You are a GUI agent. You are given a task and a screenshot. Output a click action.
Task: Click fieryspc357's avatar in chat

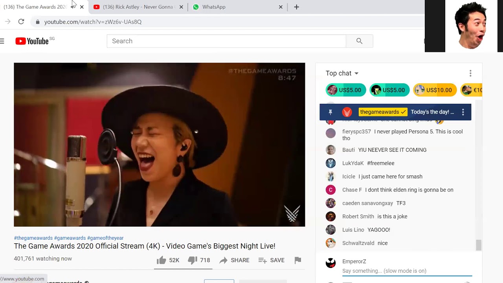point(331,133)
